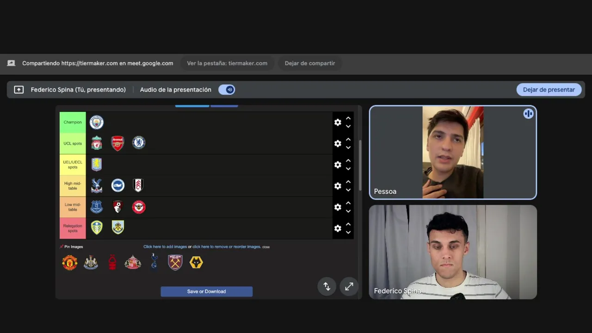
Task: Select the Bournemouth badge in Low mid-table
Action: tap(117, 206)
